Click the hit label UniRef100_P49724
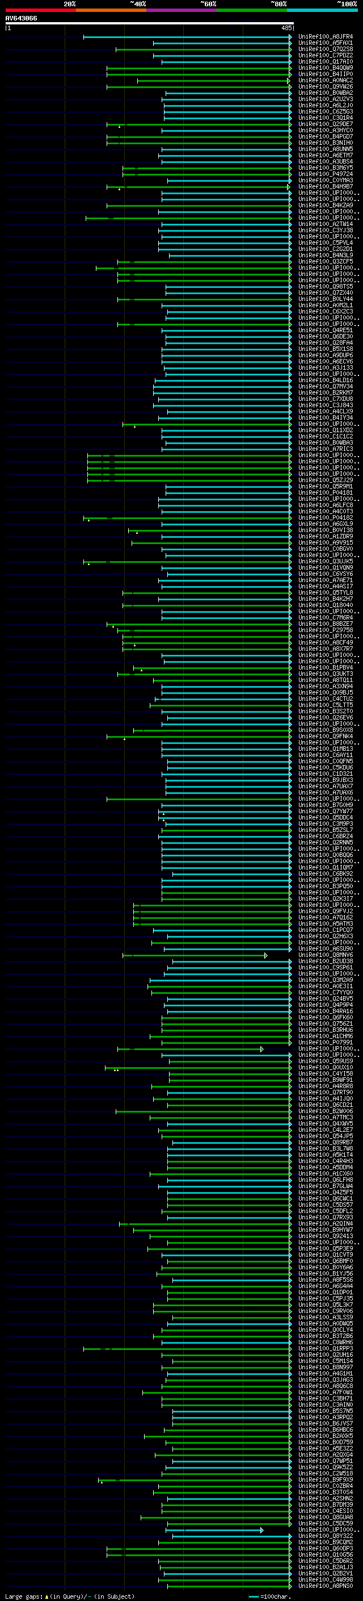The width and height of the screenshot is (363, 1601). (x=326, y=174)
